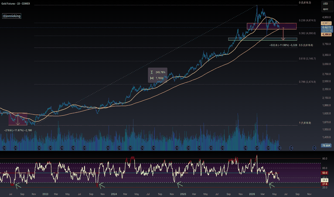Click the 4,950.0 price scale label
Image resolution: width=334 pixels, height=197 pixels.
(x=326, y=18)
